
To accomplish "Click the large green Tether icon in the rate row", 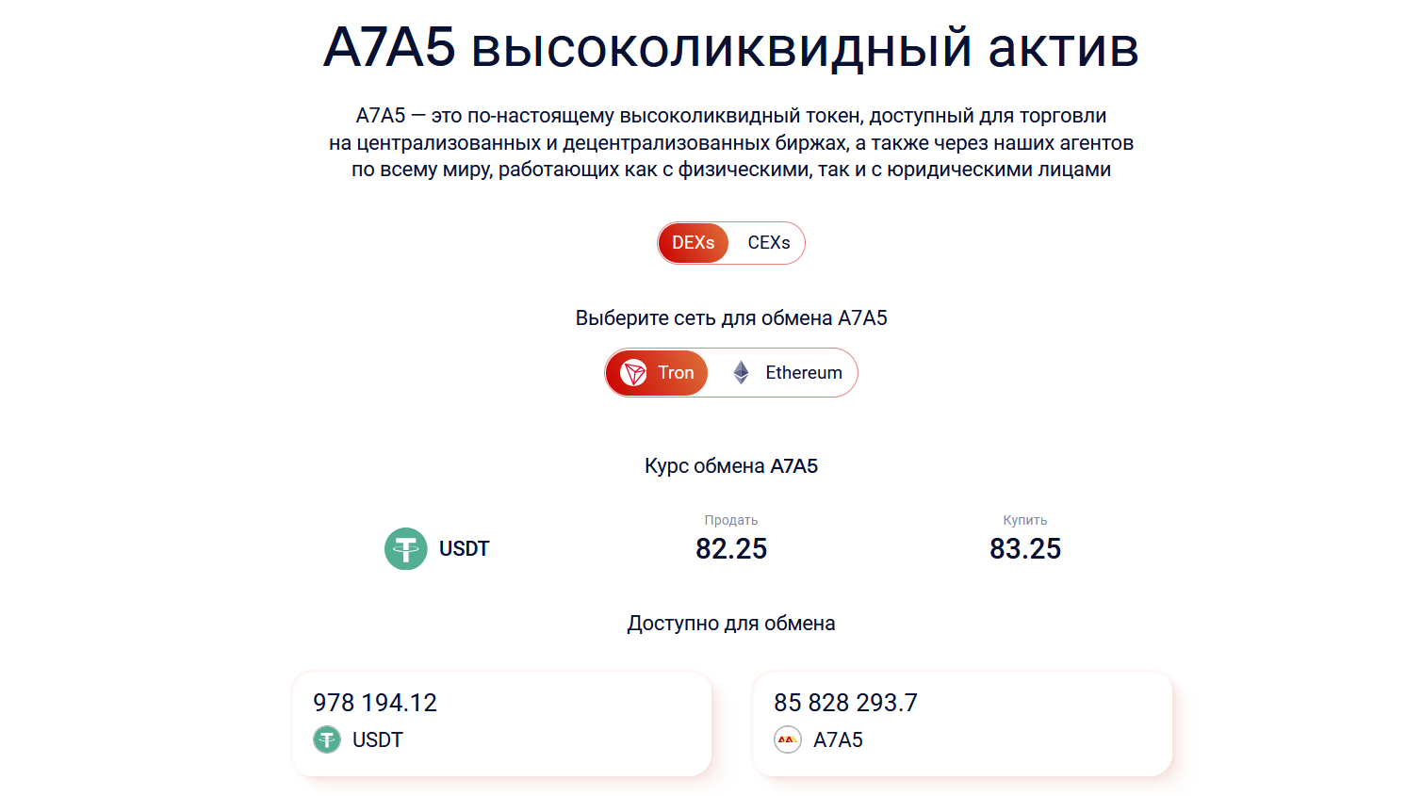I will tap(406, 548).
